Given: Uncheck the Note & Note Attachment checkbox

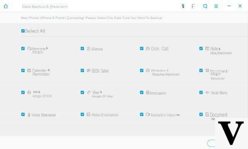Looking at the screenshot, I should pos(201,49).
